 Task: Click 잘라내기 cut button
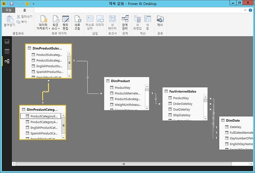[x=25, y=17]
